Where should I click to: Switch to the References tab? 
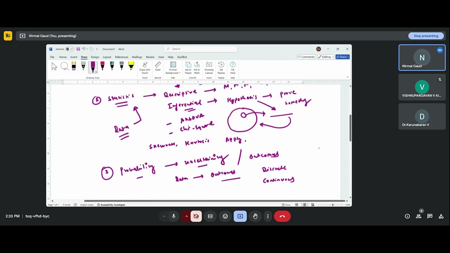pos(122,57)
